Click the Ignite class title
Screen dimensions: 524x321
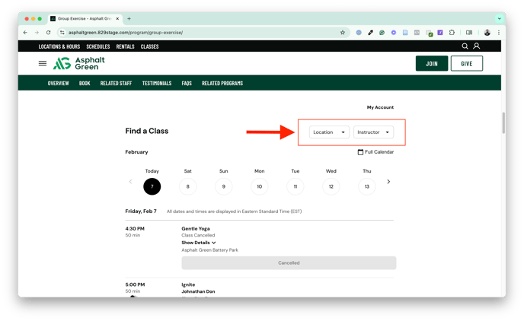(188, 284)
